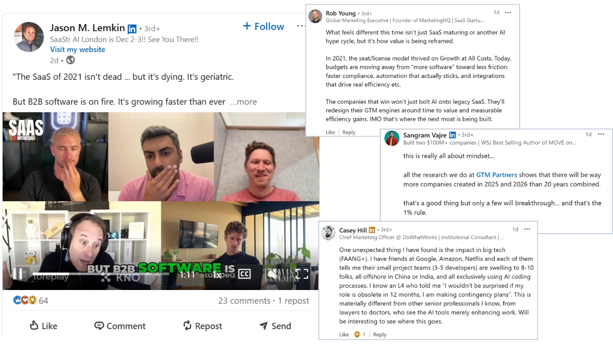The height and width of the screenshot is (344, 613).
Task: Open Sangram Vajre comment three-dot menu
Action: tap(602, 134)
